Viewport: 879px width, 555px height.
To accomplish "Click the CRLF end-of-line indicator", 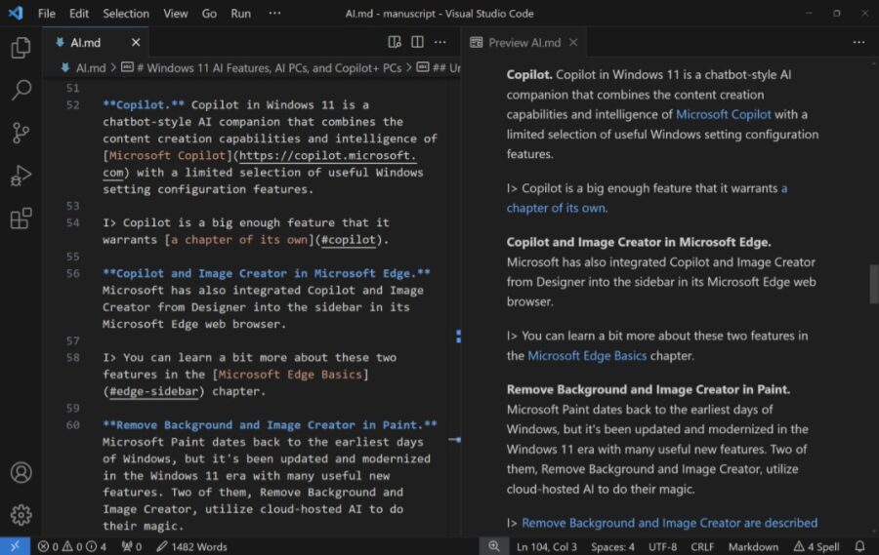I will click(704, 547).
